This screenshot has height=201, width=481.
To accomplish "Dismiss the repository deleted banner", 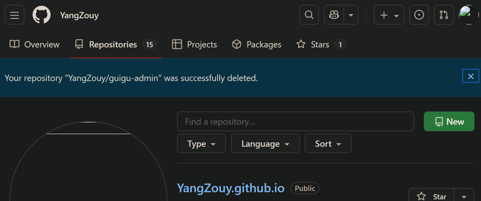I will pyautogui.click(x=471, y=76).
